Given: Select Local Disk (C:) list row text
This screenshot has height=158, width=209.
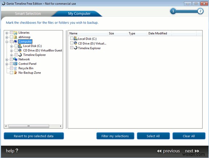Looking at the screenshot, I should [87, 39].
